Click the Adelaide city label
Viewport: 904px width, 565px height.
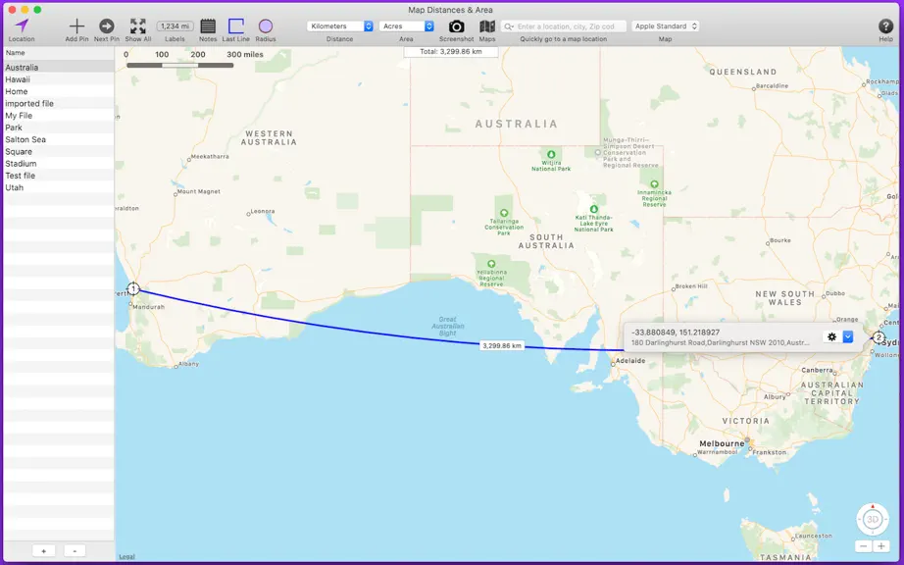pyautogui.click(x=630, y=361)
